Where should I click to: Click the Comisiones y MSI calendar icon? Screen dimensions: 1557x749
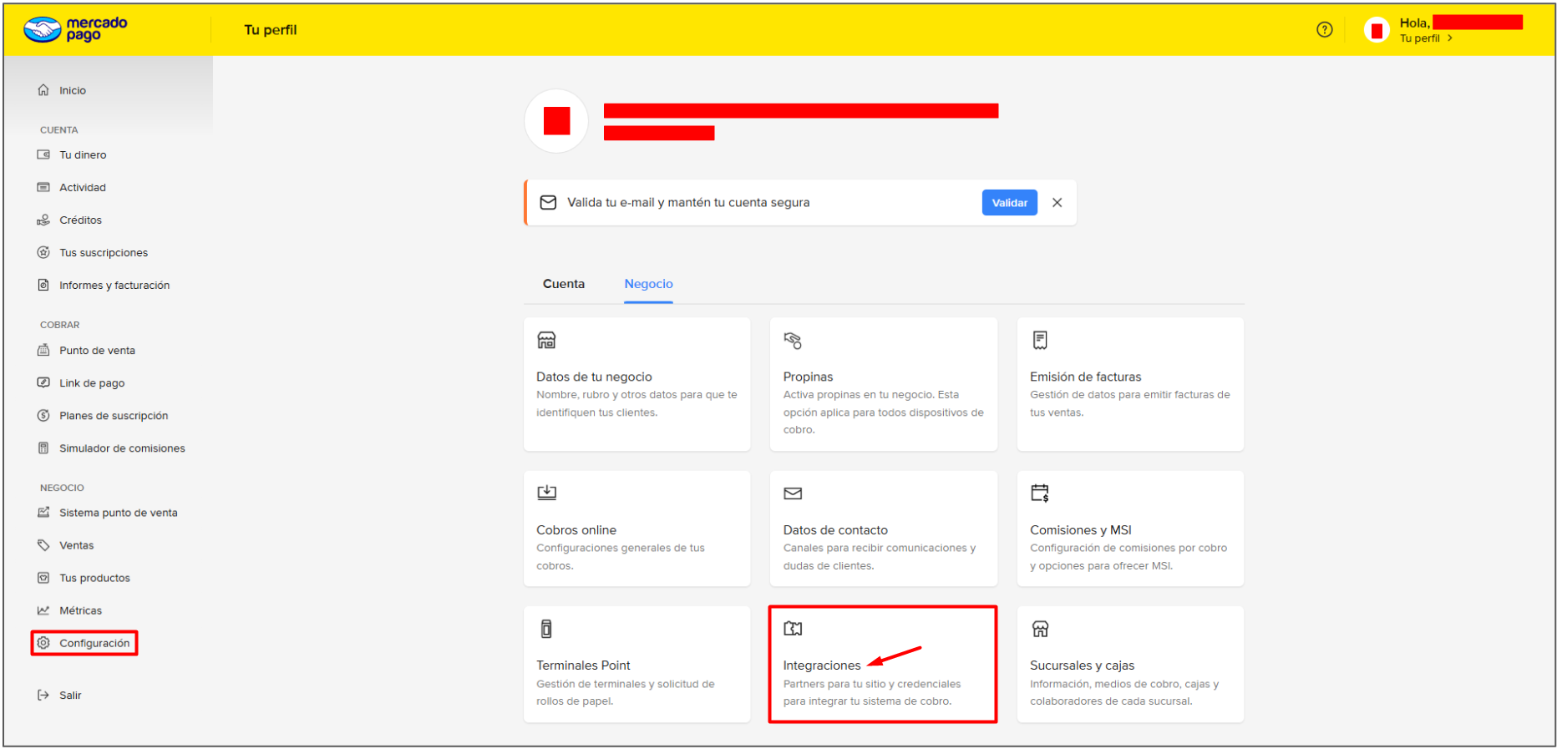[x=1040, y=493]
